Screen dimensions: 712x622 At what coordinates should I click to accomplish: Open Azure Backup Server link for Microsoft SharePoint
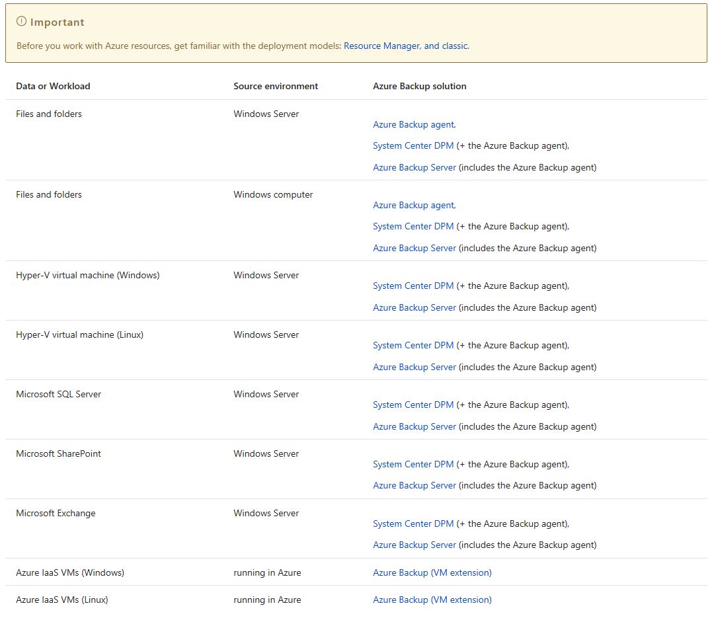414,485
